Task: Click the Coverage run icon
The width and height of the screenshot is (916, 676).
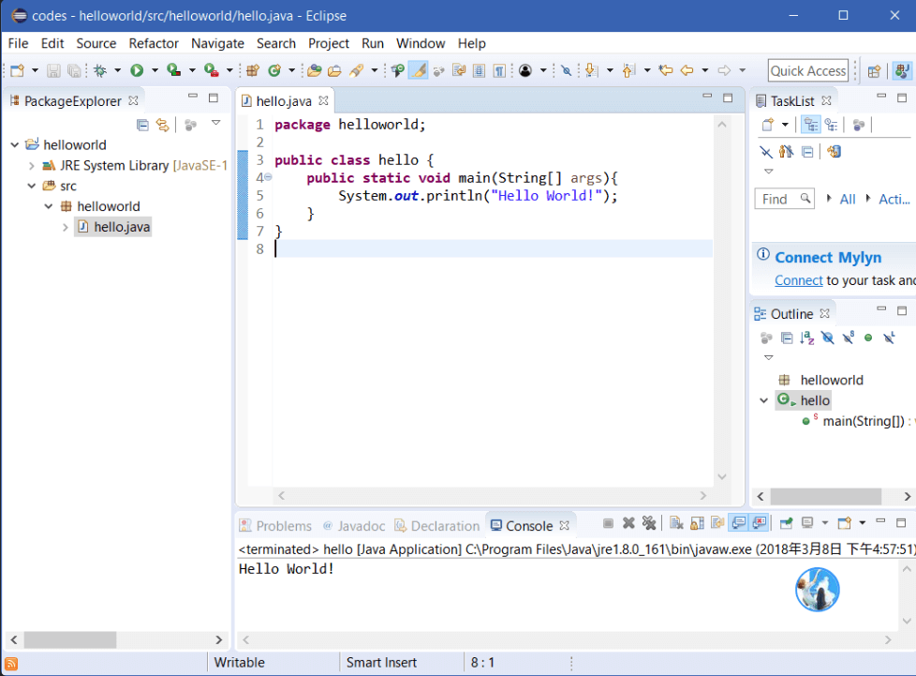Action: (173, 70)
